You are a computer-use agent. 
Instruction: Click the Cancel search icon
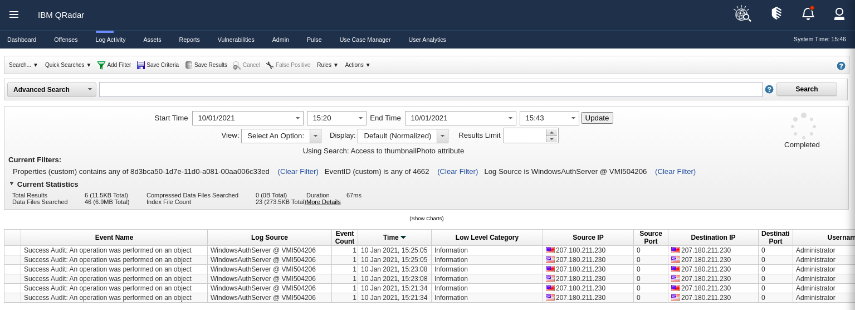click(x=237, y=65)
